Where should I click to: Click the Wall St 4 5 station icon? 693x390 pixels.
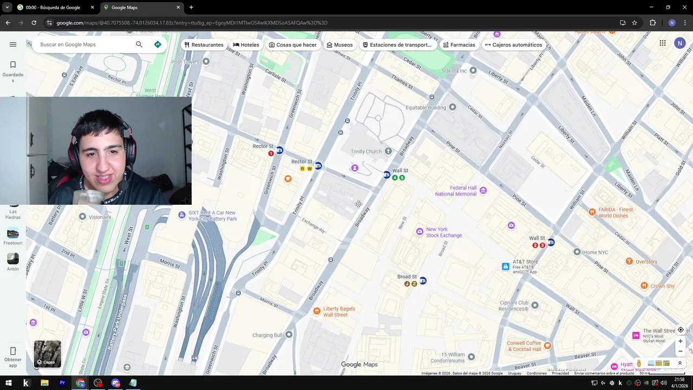pyautogui.click(x=387, y=174)
